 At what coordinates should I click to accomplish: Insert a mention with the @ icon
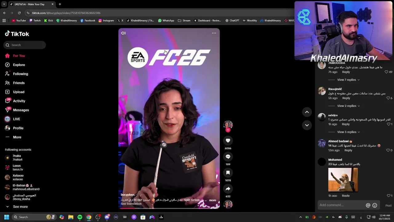tap(368, 205)
